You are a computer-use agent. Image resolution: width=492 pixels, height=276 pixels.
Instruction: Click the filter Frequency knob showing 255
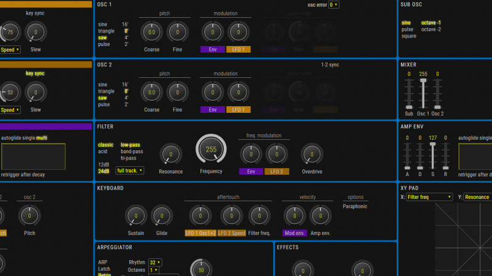click(x=211, y=150)
